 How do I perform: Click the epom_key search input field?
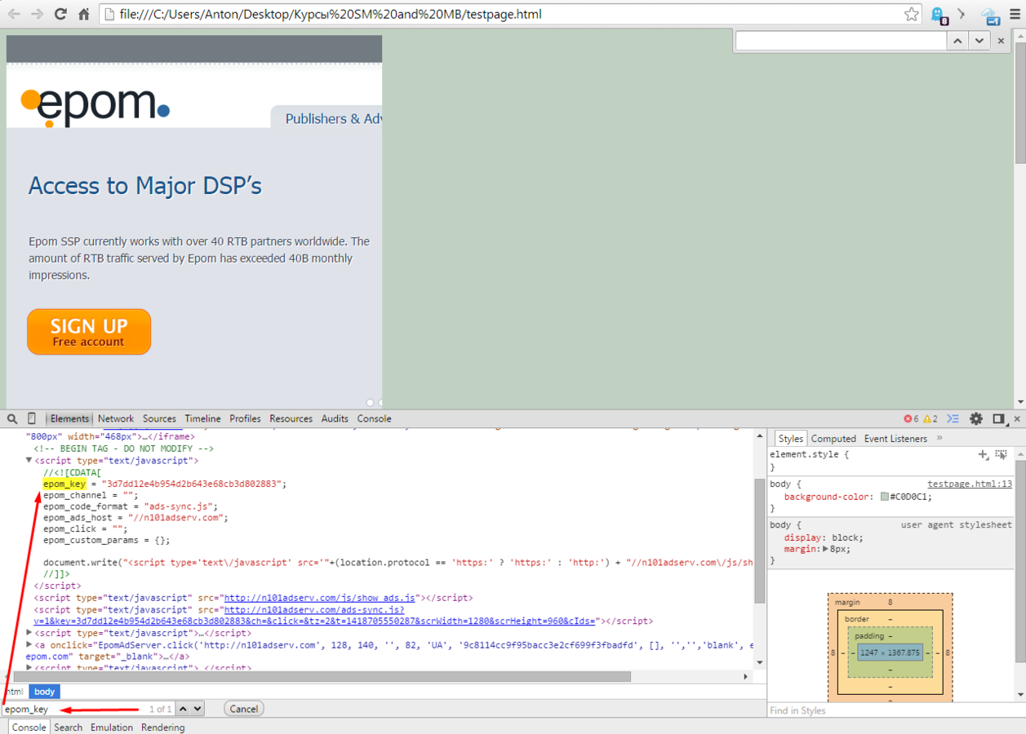pos(73,709)
